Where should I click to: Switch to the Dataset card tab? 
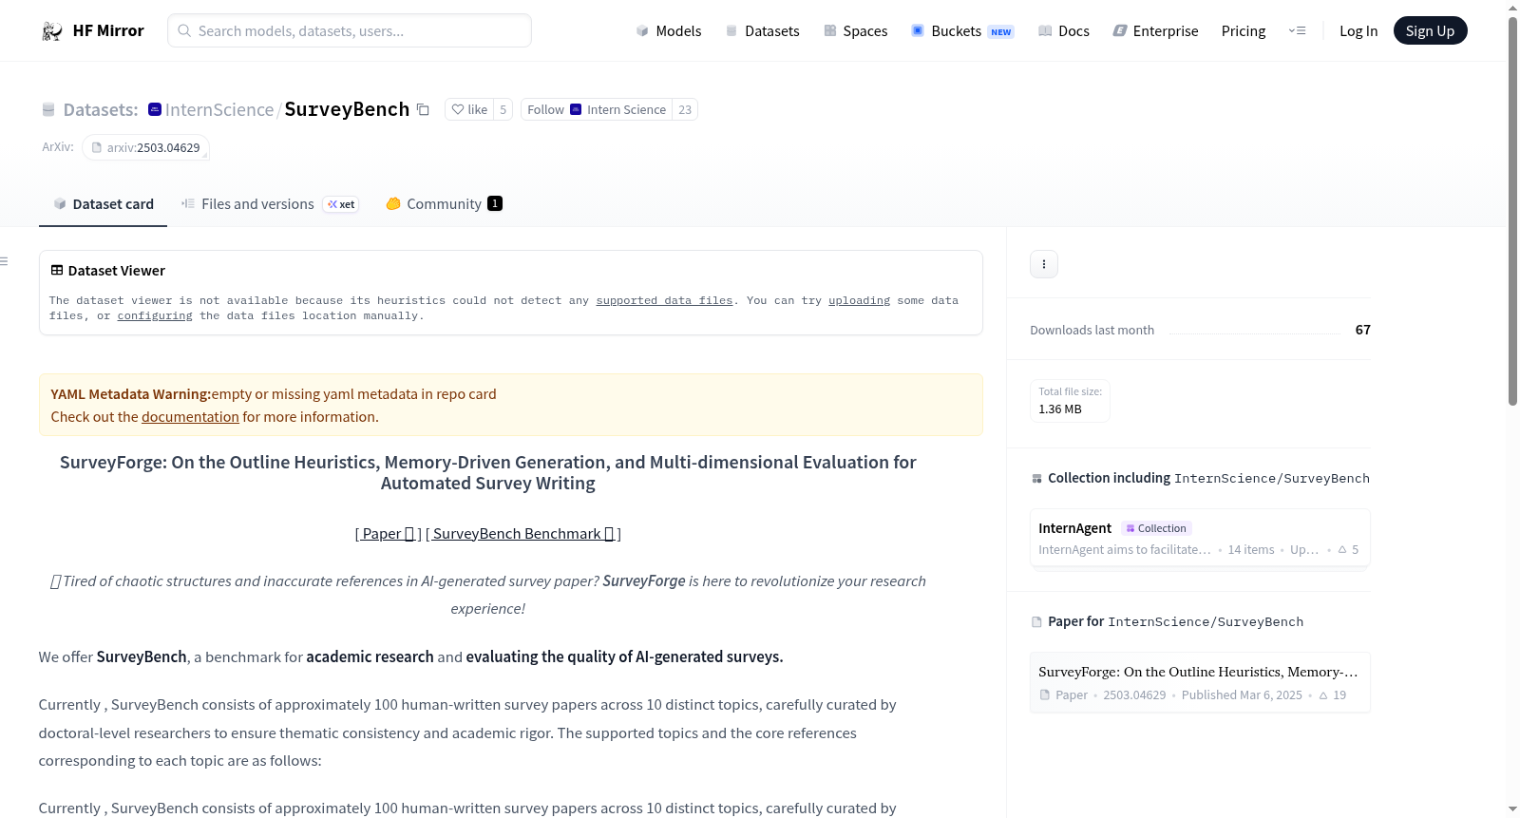coord(104,204)
